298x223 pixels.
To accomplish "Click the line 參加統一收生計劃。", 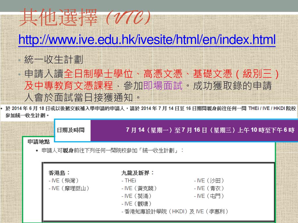I will click(27, 115).
